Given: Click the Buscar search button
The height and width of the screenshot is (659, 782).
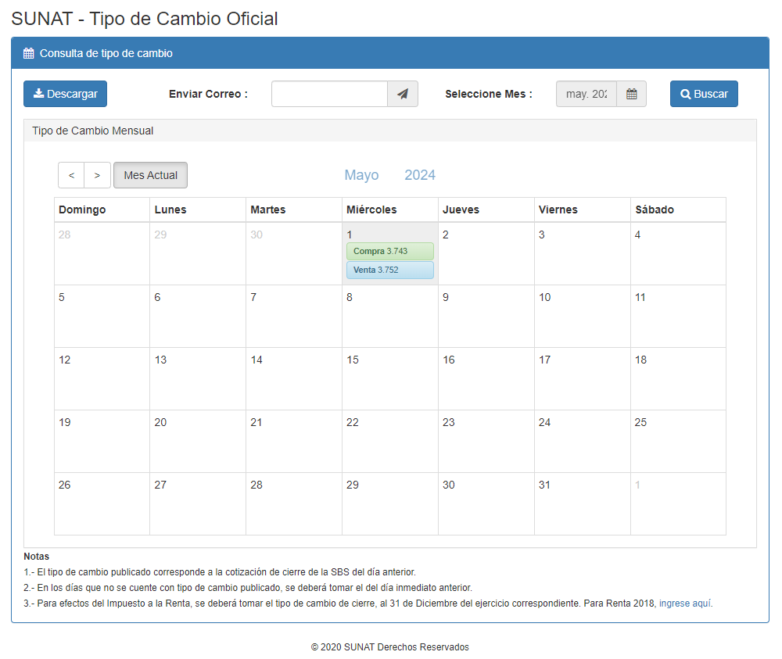Looking at the screenshot, I should 704,94.
